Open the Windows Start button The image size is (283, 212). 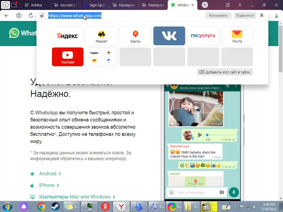(x=7, y=206)
